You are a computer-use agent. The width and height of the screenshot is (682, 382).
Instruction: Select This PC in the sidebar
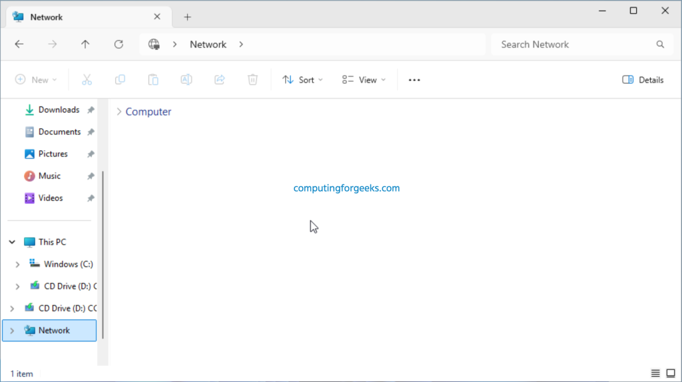coord(52,242)
